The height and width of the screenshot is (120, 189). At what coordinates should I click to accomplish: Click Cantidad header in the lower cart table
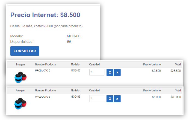[x=94, y=91]
